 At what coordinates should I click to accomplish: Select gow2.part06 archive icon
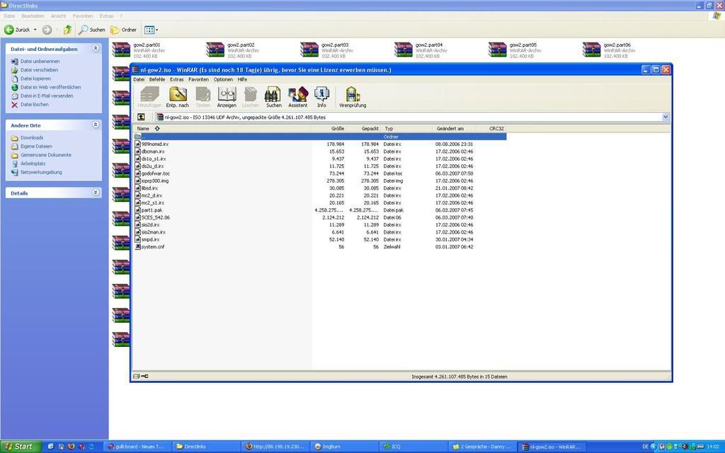click(591, 50)
